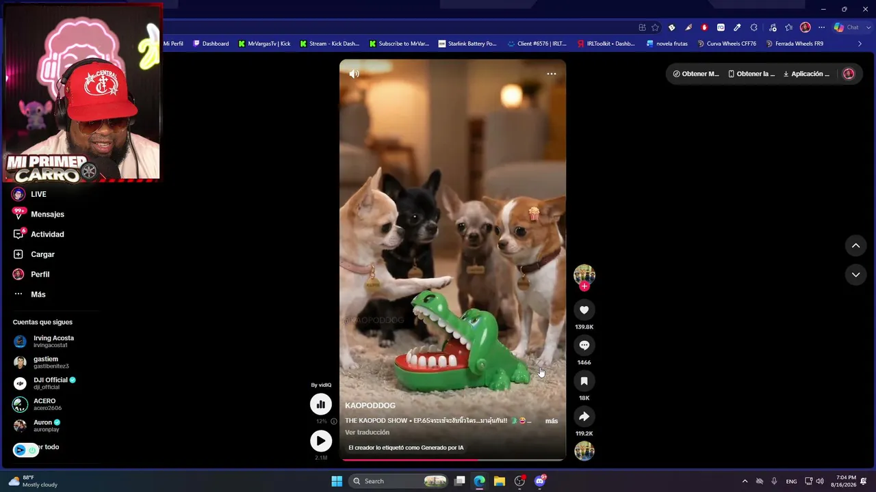Open the eyedropper color picker extension
Image resolution: width=876 pixels, height=492 pixels.
pos(737,27)
